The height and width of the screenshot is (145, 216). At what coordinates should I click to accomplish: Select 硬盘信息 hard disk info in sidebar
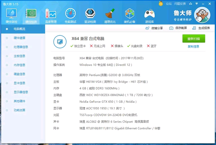coord(19,74)
